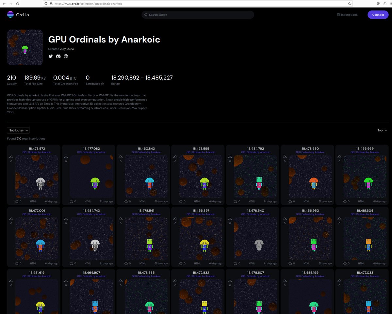Click the Ord.io logo
The height and width of the screenshot is (314, 392).
[18, 15]
